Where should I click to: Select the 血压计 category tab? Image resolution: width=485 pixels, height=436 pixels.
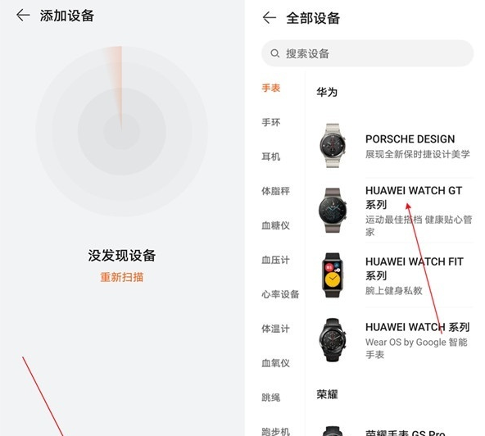coord(275,260)
